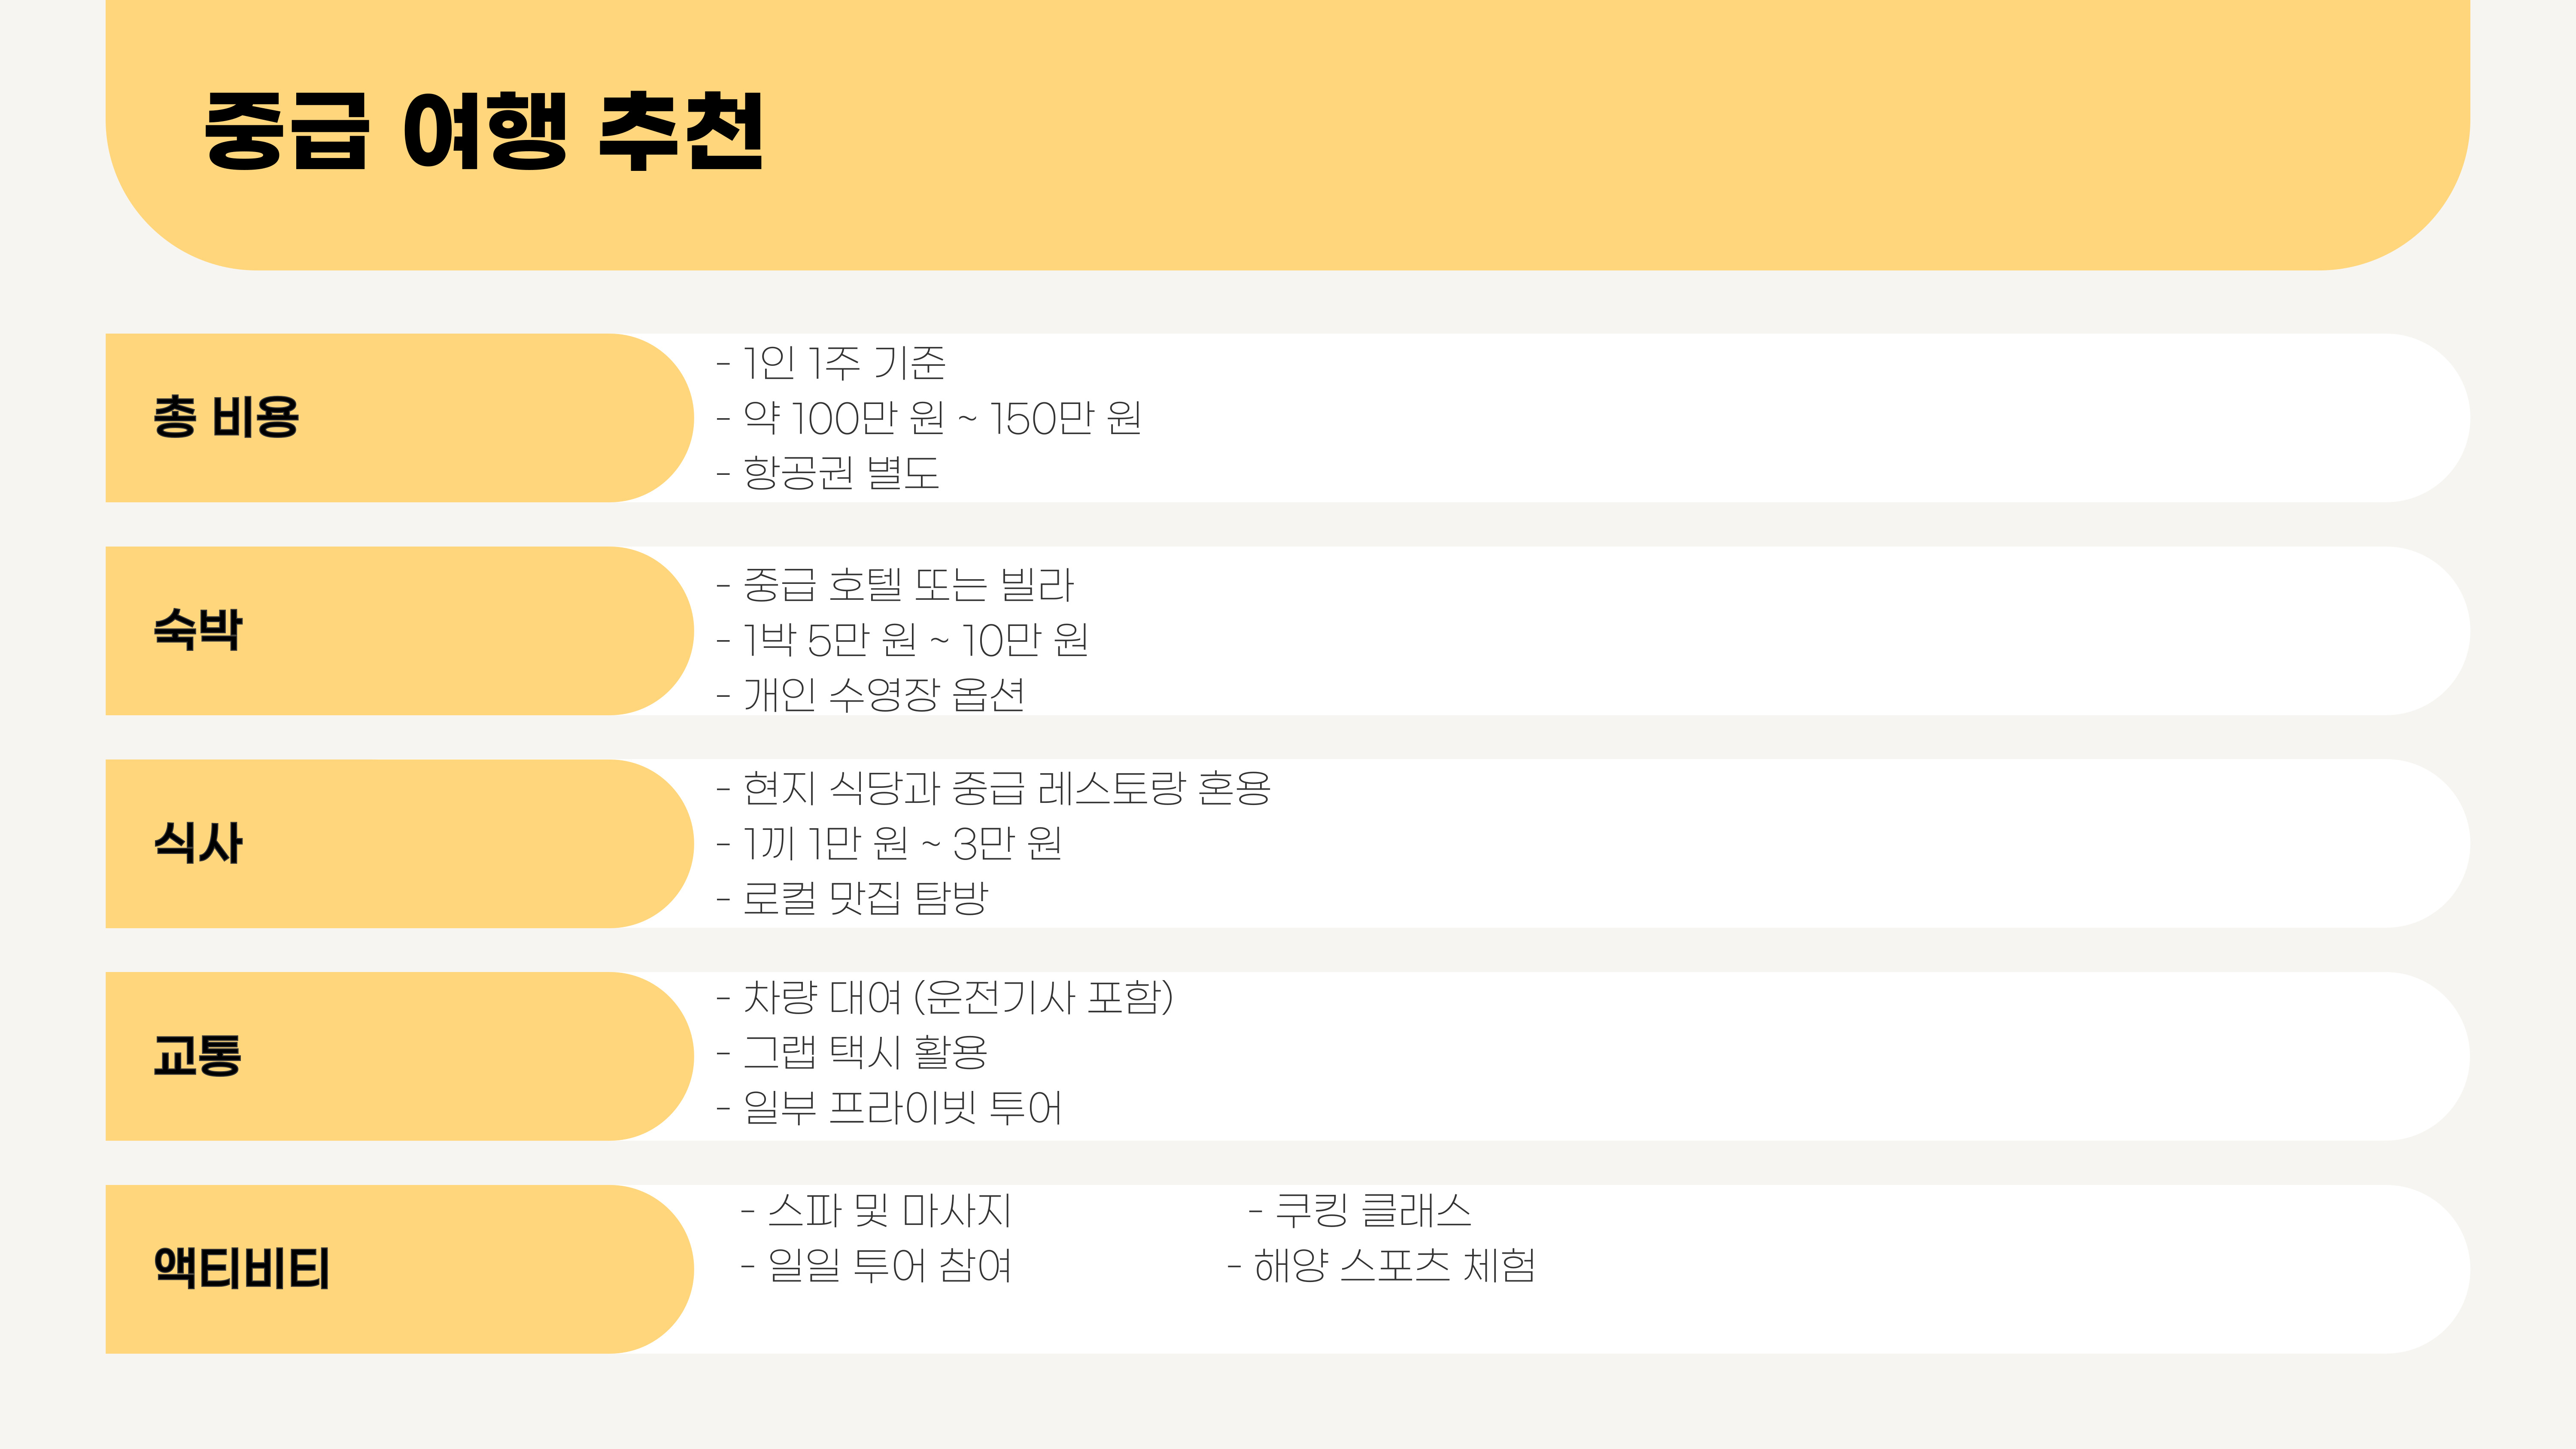Screen dimensions: 2576x1449
Task: Select the title 중급 여행 추천
Action: [484, 131]
